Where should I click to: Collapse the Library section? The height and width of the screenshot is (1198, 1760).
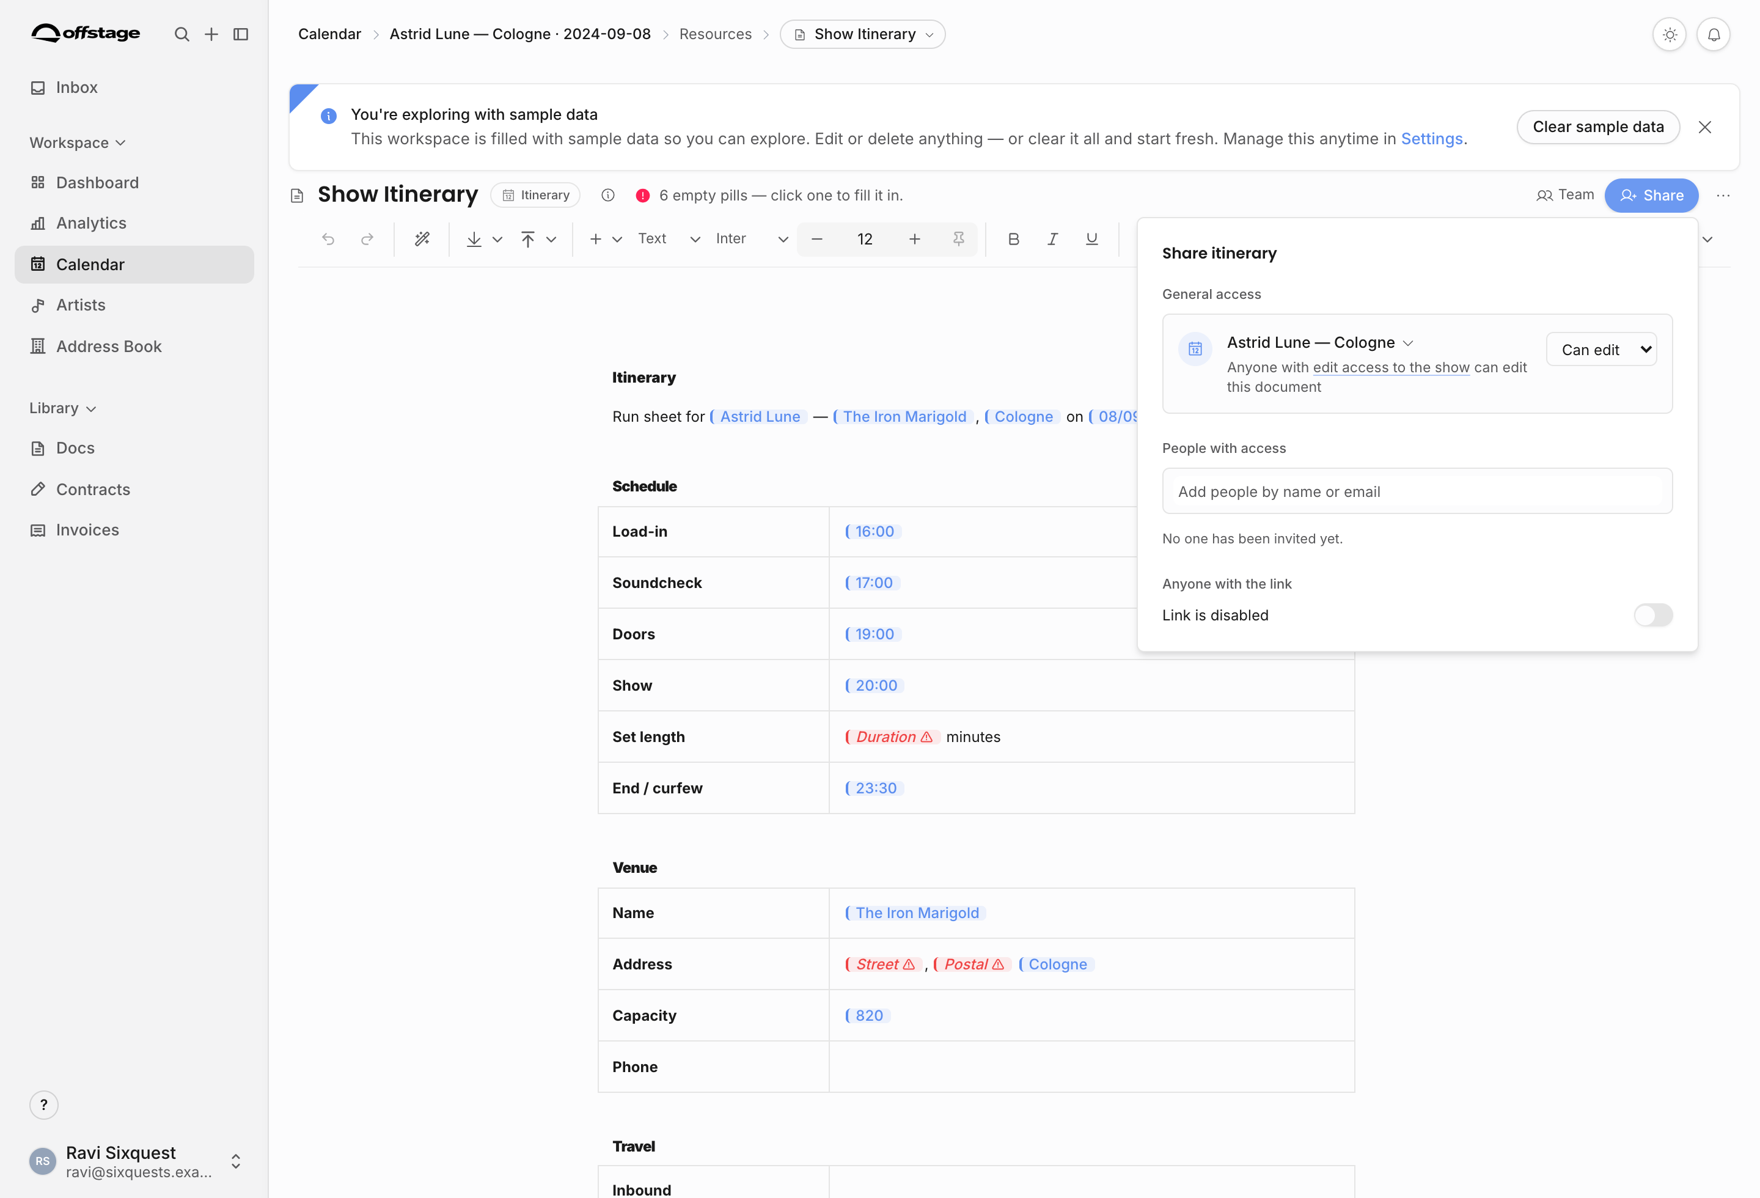pos(63,408)
